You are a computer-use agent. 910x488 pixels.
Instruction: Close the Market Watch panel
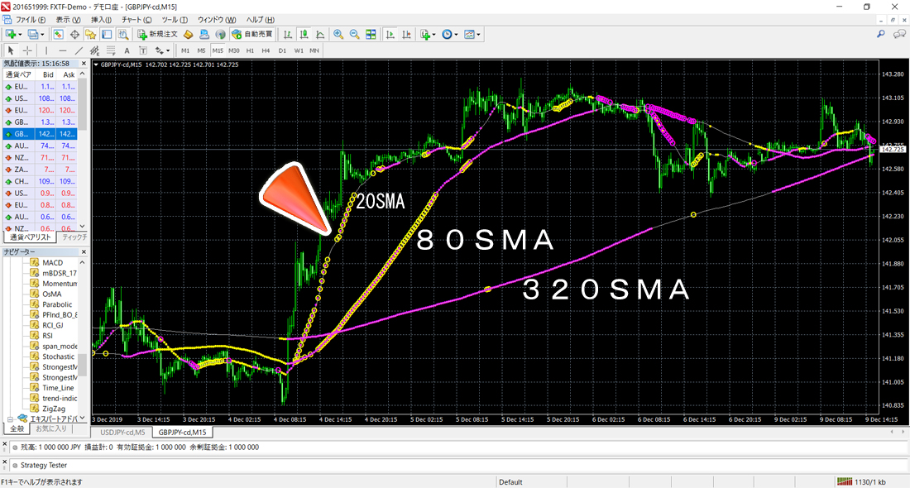tap(84, 63)
